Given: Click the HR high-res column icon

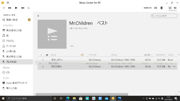Looking at the screenshot, I should [x=82, y=55].
